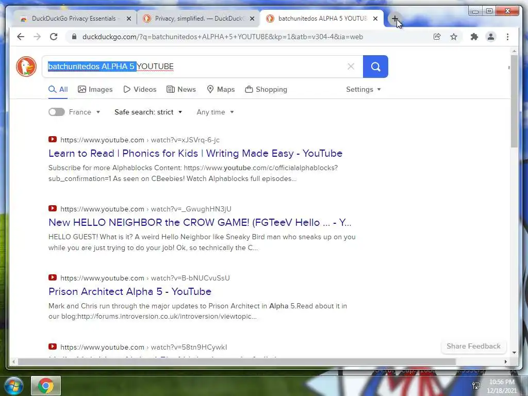
Task: Open the Any time filter dropdown
Action: pos(215,112)
